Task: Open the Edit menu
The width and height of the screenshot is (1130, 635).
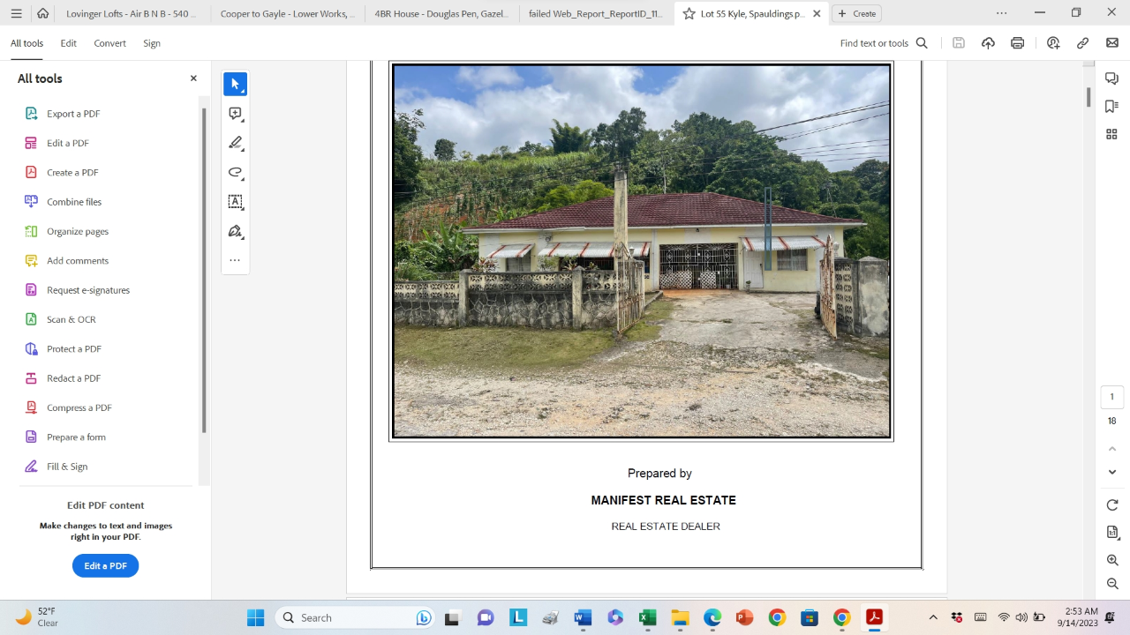Action: pyautogui.click(x=68, y=43)
